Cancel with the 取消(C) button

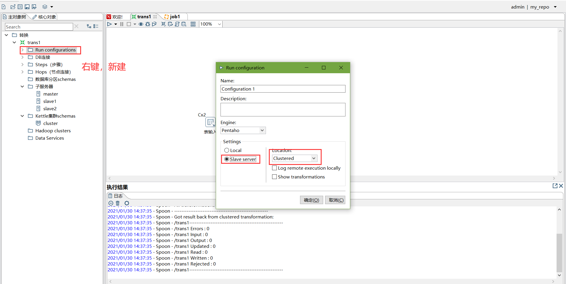click(335, 200)
